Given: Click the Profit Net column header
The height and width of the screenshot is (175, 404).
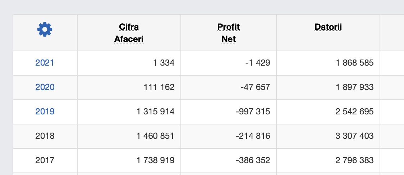Looking at the screenshot, I should (229, 33).
